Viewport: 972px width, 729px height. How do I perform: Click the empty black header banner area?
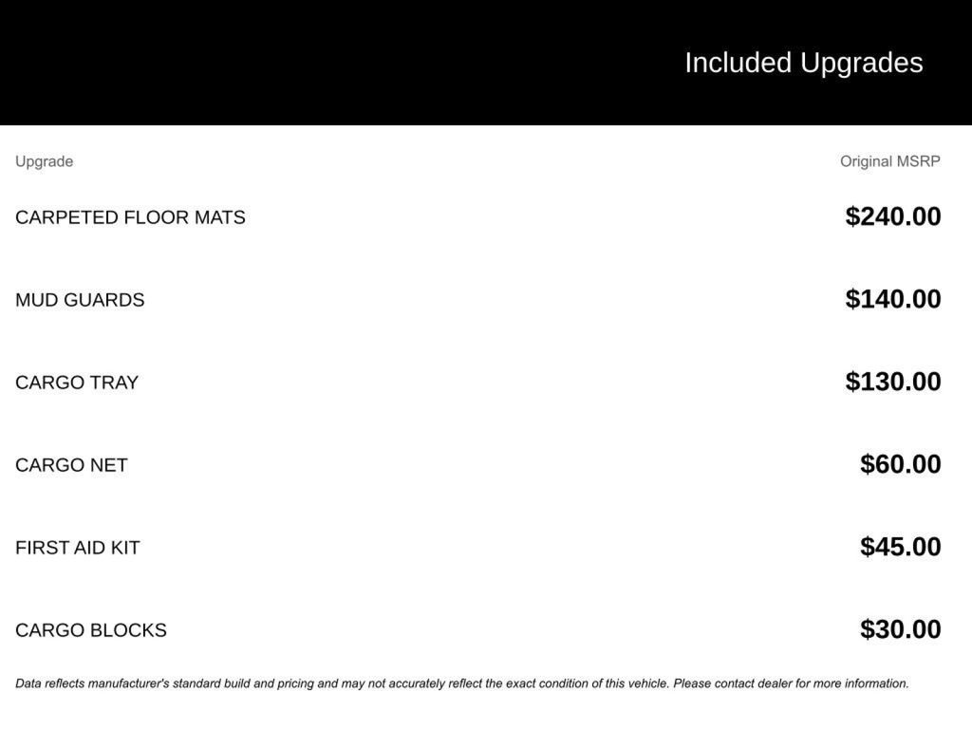tap(285, 63)
